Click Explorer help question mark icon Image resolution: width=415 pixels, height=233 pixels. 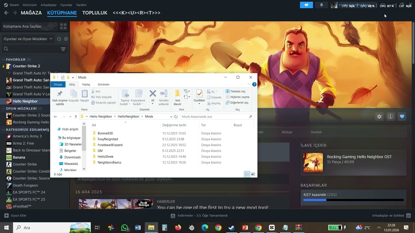(x=254, y=84)
